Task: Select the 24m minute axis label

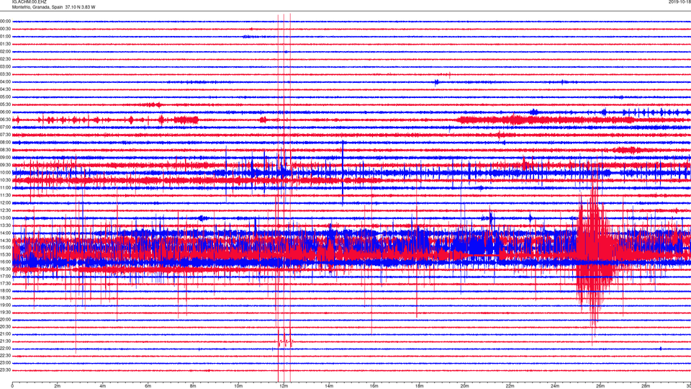Action: (x=555, y=386)
